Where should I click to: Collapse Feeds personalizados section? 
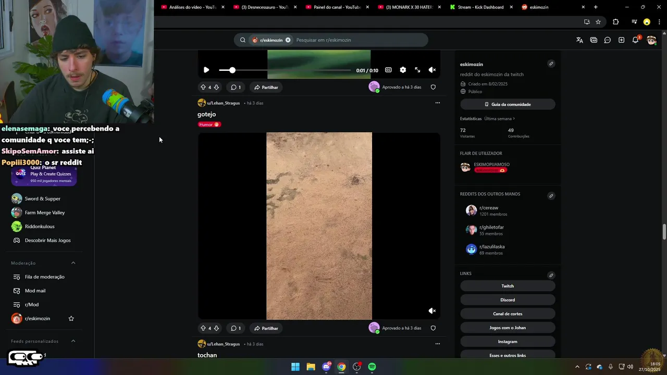pos(73,341)
